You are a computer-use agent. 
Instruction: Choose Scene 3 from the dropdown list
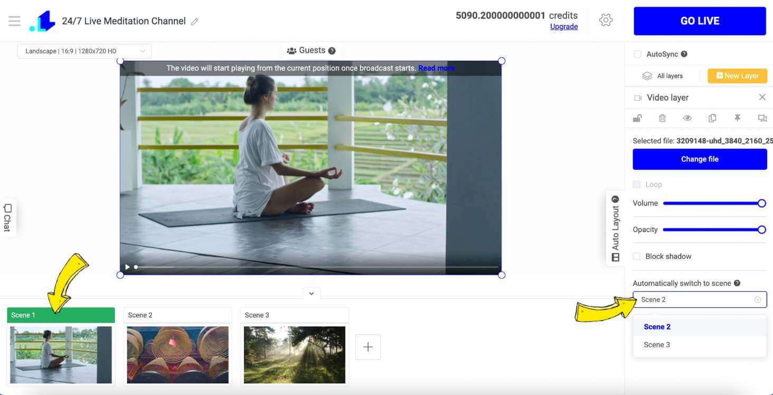[x=700, y=345]
